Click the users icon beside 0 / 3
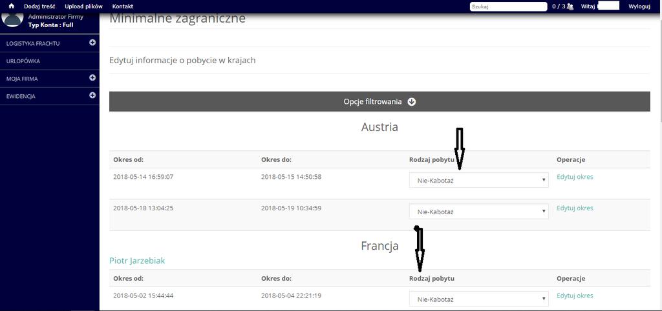 click(x=570, y=6)
